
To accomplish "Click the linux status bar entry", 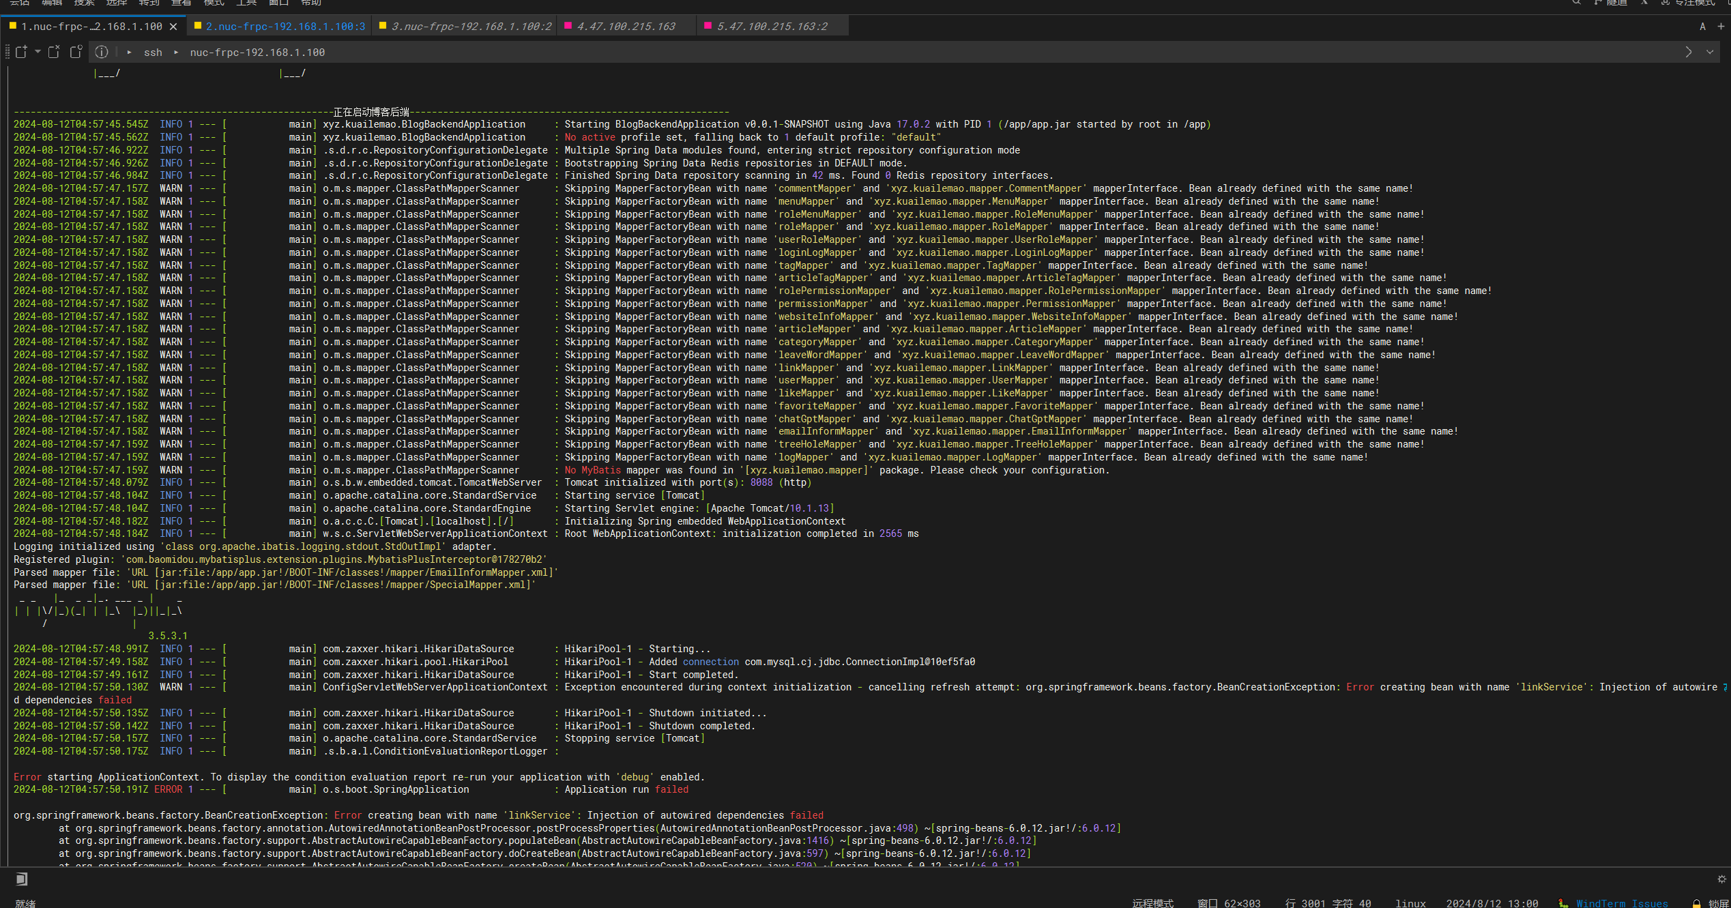I will point(1410,903).
